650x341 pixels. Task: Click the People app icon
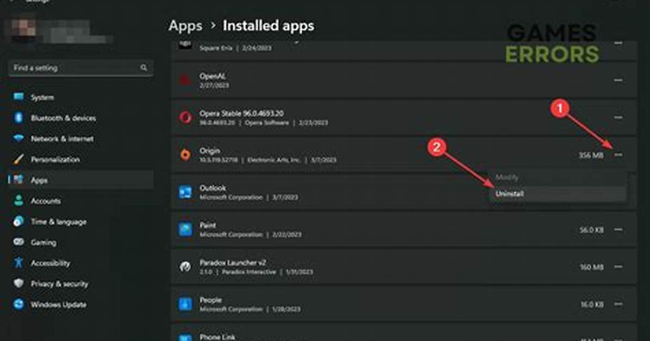(185, 304)
